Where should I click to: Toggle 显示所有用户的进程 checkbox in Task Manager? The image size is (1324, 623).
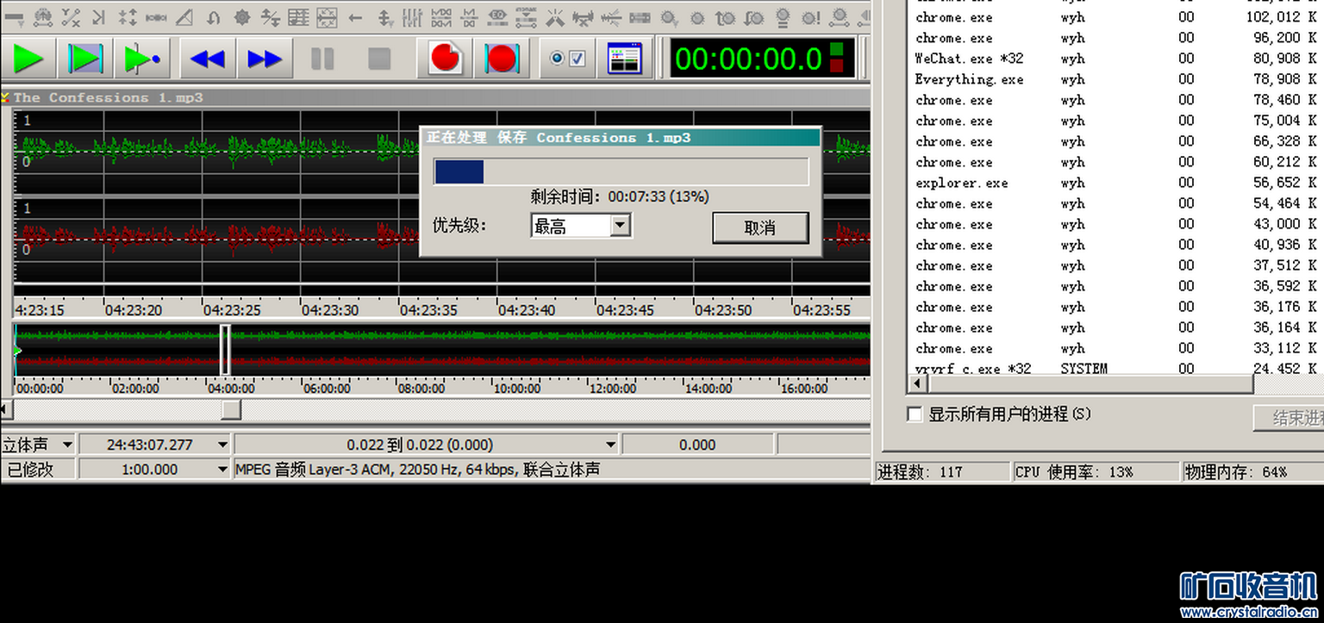click(915, 414)
